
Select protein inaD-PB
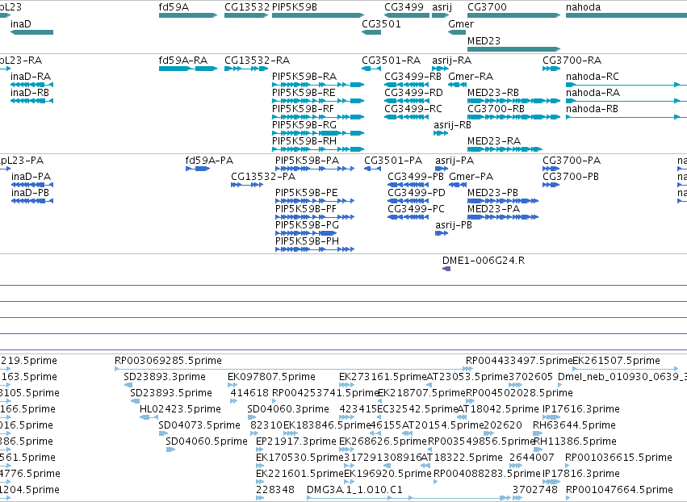coord(32,201)
